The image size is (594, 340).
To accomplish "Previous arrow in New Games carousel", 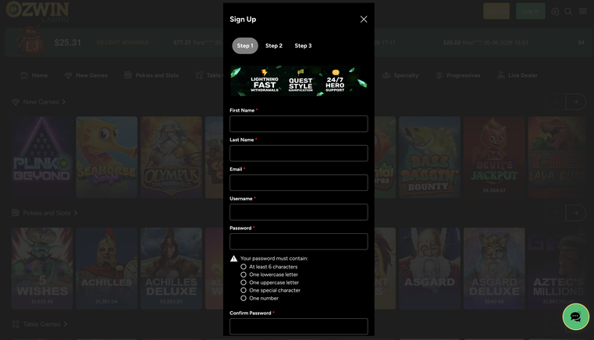I will tap(555, 102).
